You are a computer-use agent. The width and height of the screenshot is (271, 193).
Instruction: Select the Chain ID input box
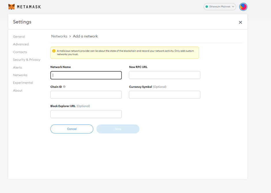pos(86,95)
